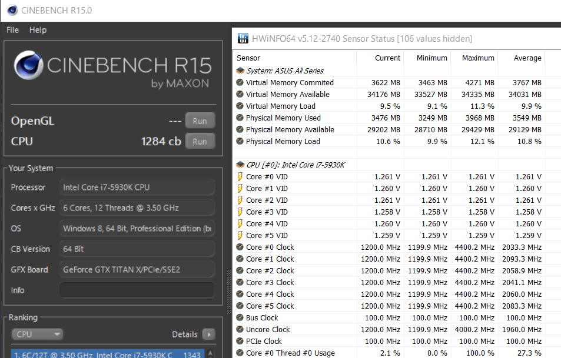The height and width of the screenshot is (358, 561).
Task: Click the GFX Board field GeForce GTX TITAN X
Action: point(137,269)
